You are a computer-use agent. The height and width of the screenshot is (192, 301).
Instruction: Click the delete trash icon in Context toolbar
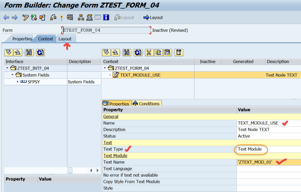click(179, 52)
